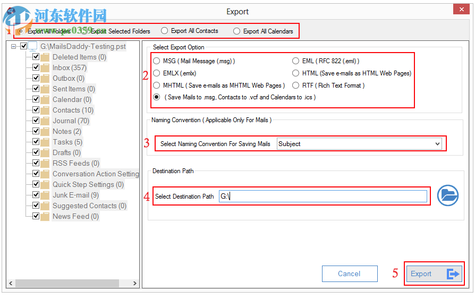Click the Notes folder icon
This screenshot has width=475, height=299.
[x=45, y=131]
